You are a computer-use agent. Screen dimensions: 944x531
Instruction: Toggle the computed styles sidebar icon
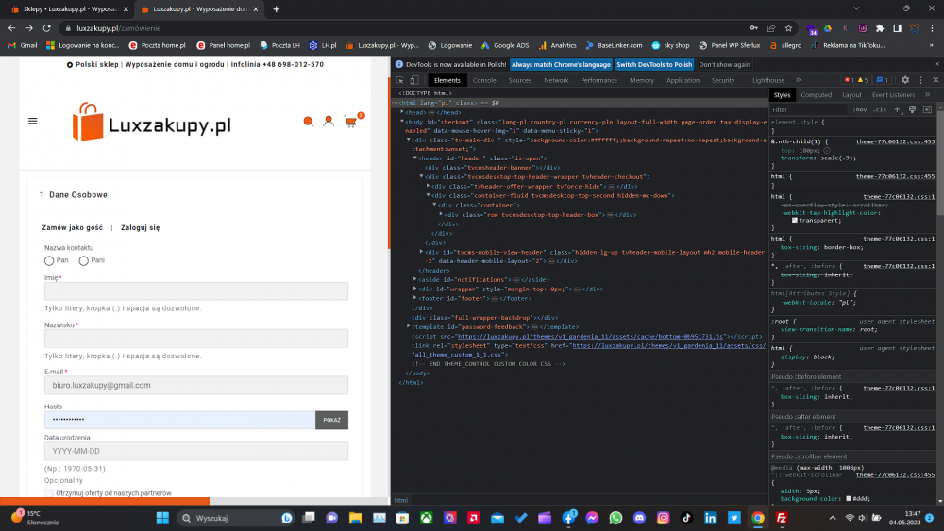point(927,109)
